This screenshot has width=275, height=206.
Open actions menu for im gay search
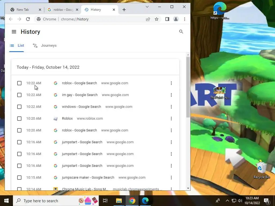click(x=171, y=95)
